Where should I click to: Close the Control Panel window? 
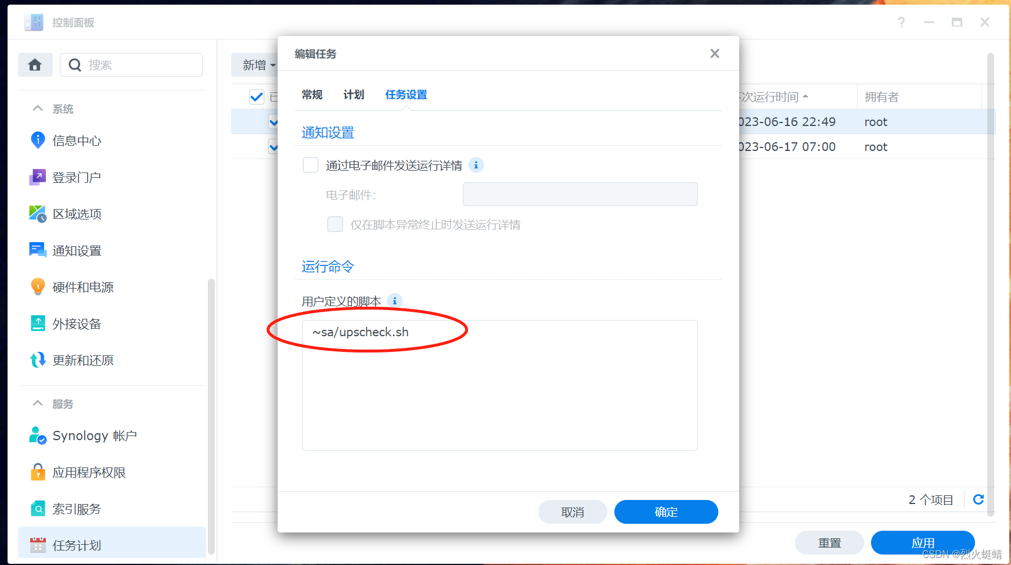(985, 22)
